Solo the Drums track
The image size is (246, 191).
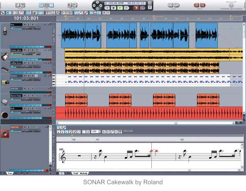(x=29, y=76)
